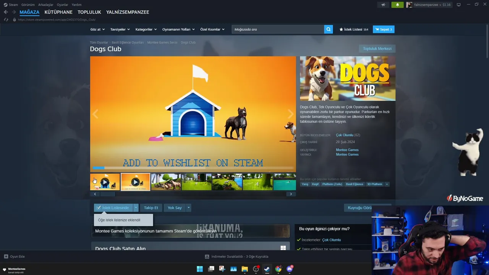
Task: Switch to the KÜTÜPHANE tab
Action: tap(58, 12)
